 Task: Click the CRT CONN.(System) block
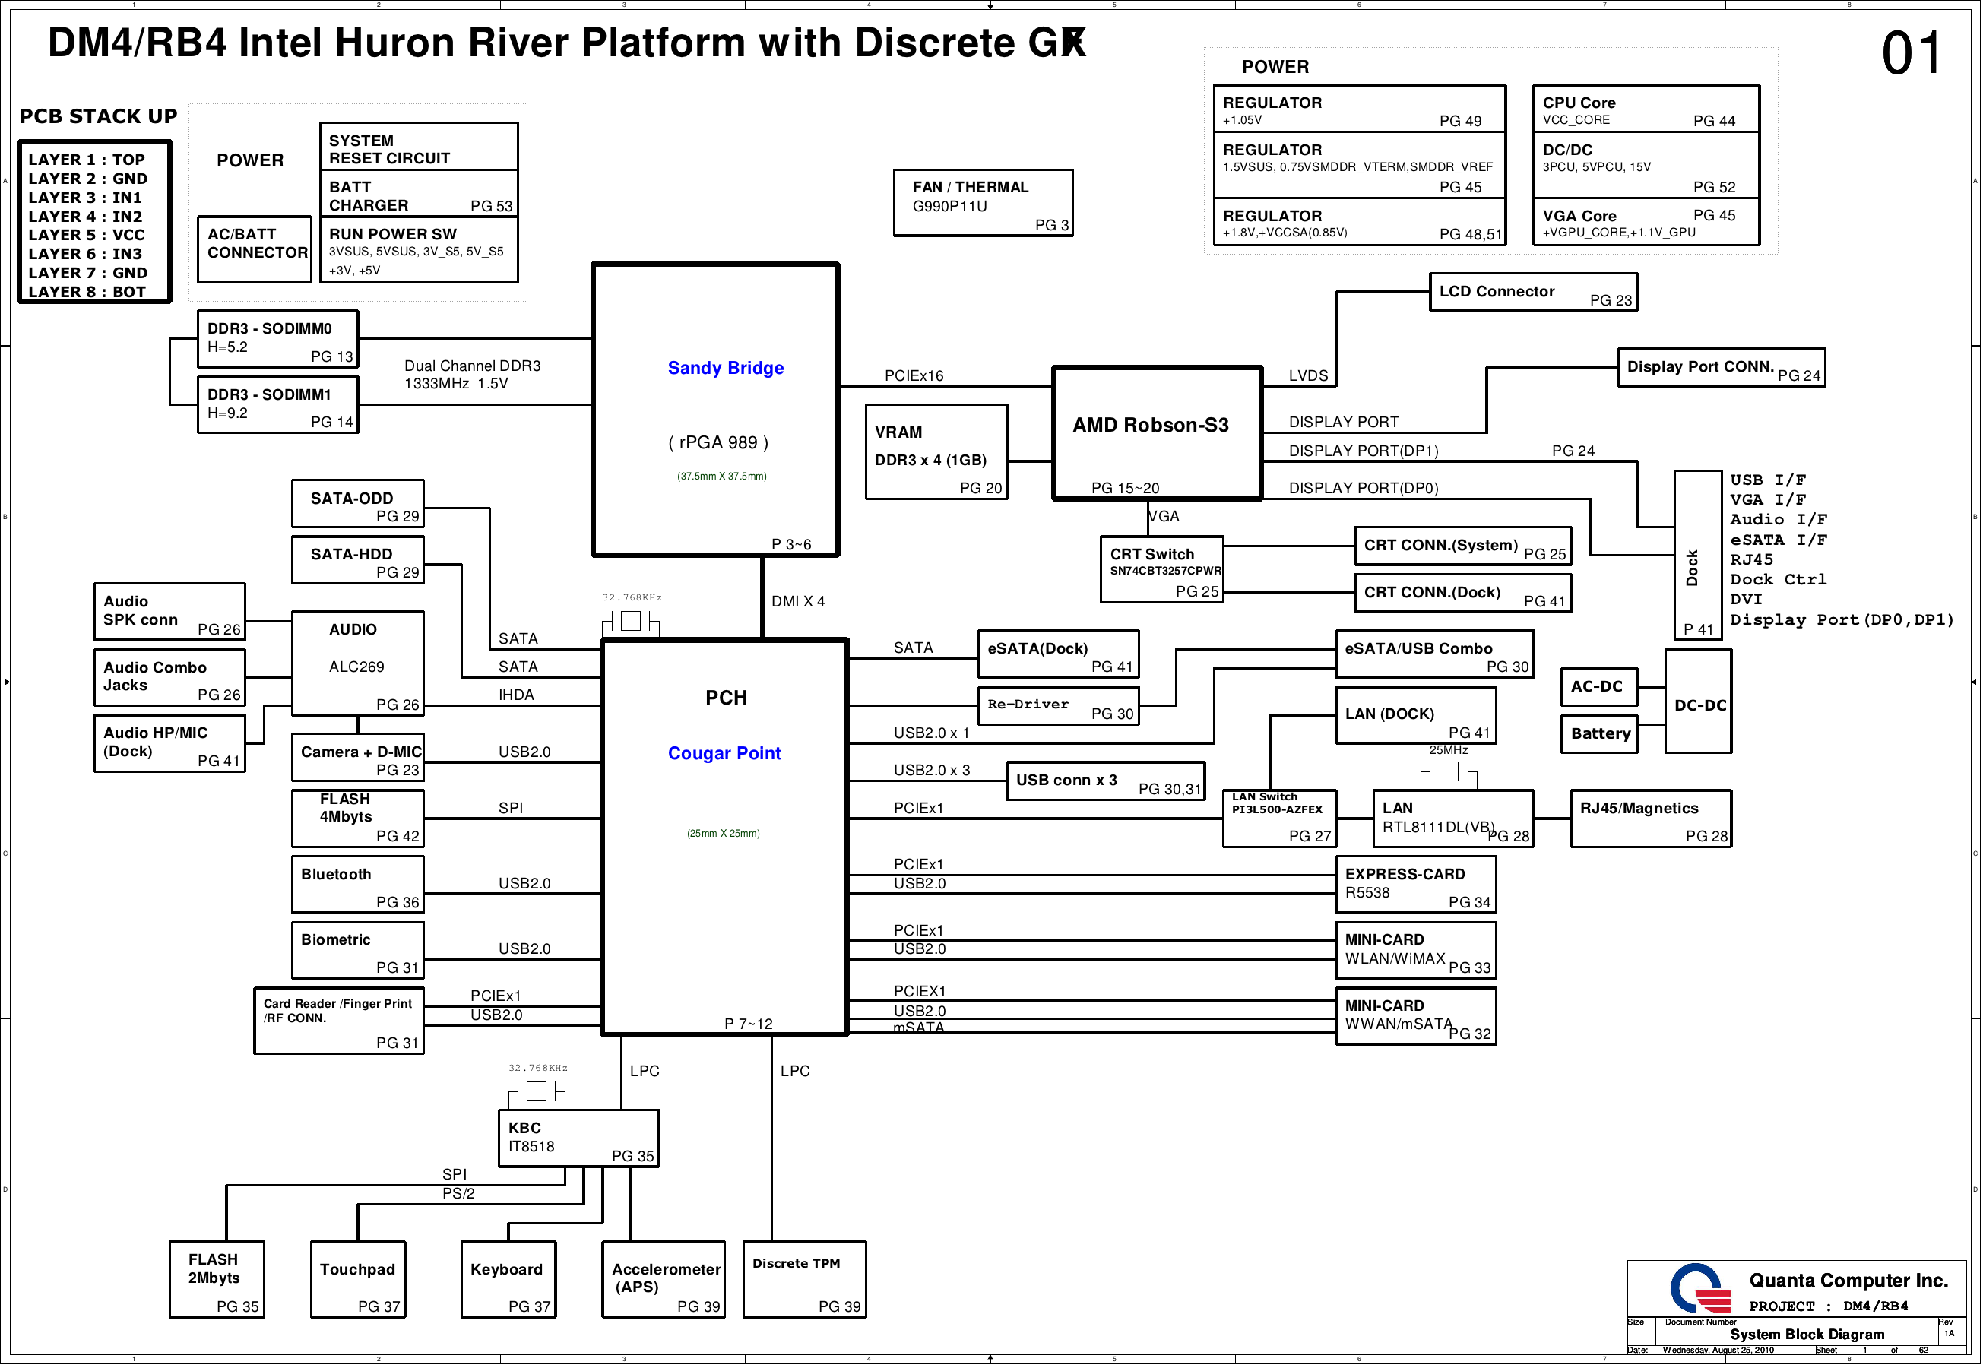(x=1463, y=546)
